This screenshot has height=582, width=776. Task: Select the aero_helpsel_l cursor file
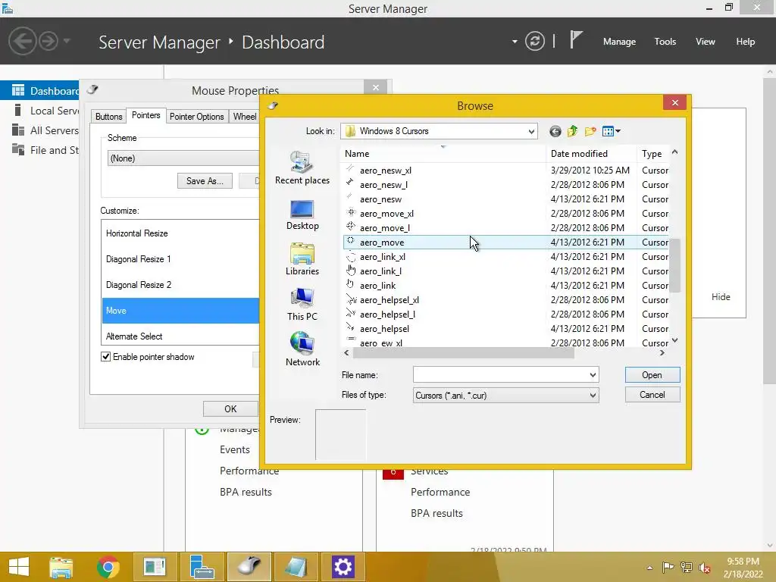coord(505,314)
